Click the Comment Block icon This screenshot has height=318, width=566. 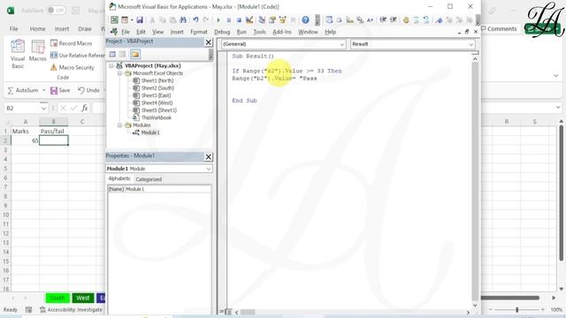pyautogui.click(x=417, y=20)
